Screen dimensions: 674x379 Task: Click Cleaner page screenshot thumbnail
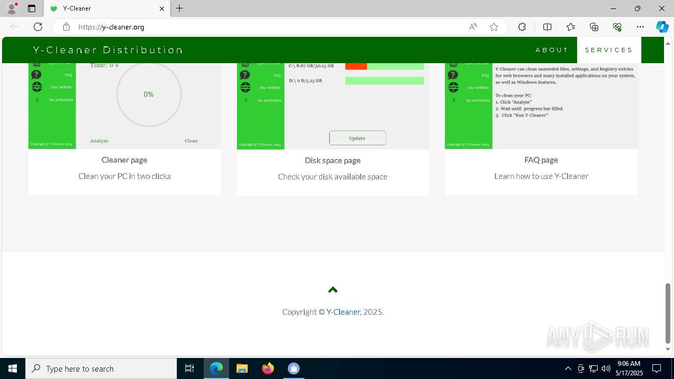(x=125, y=106)
